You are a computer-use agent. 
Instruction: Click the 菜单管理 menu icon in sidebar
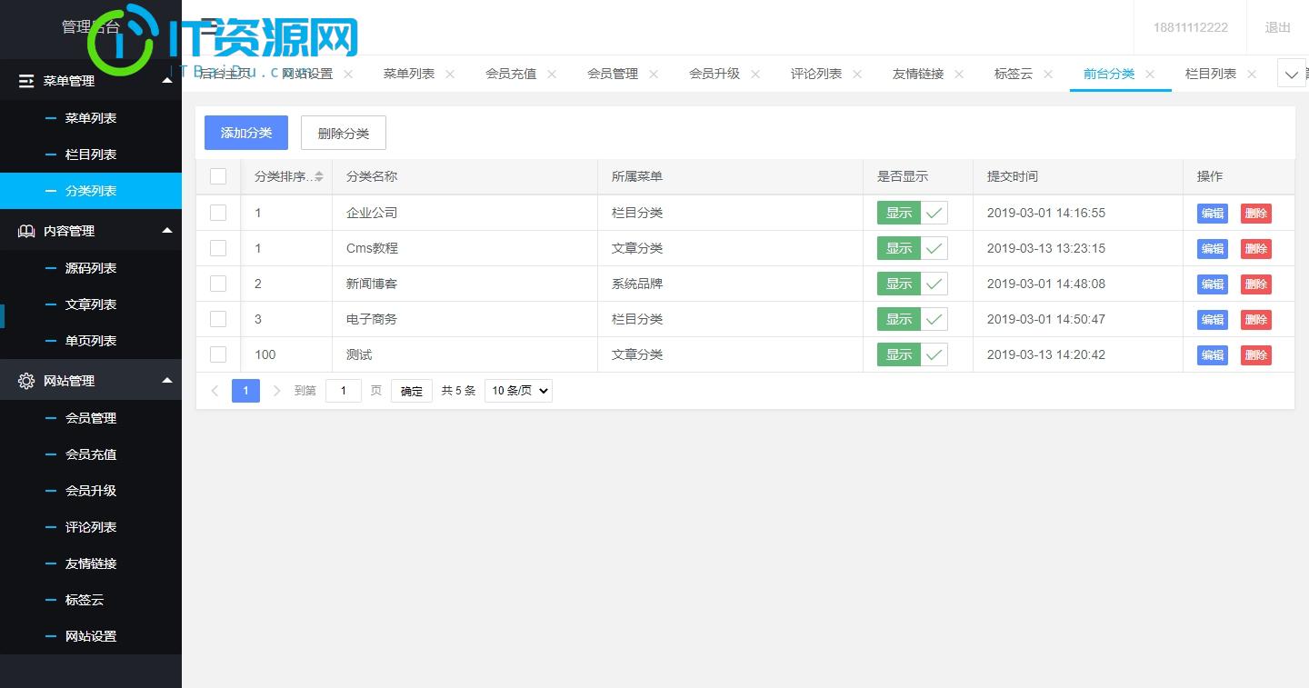point(26,81)
